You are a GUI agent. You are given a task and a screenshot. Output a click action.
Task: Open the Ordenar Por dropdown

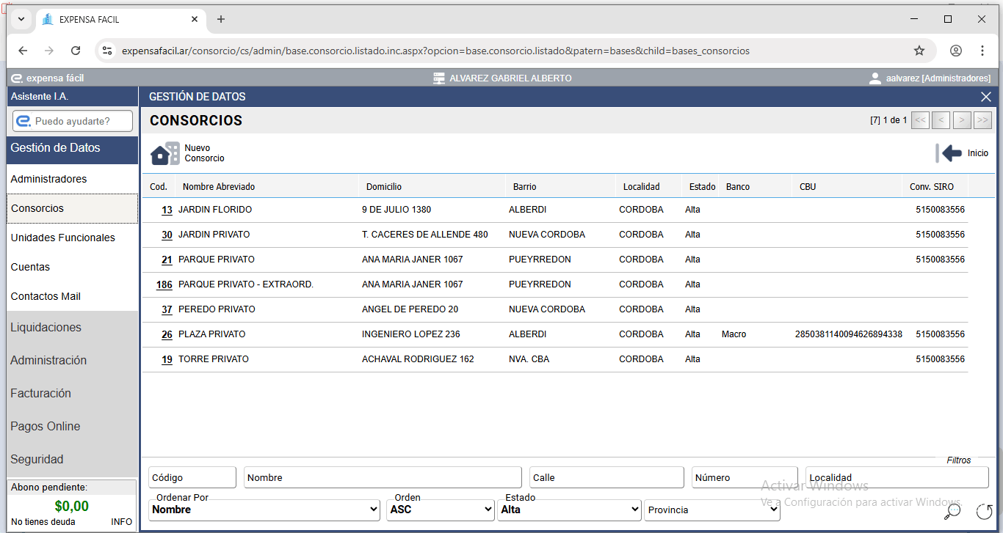[264, 510]
